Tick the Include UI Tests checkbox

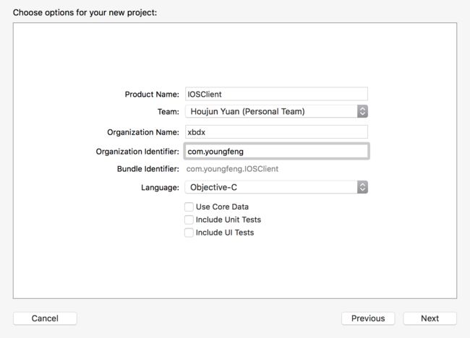(189, 233)
